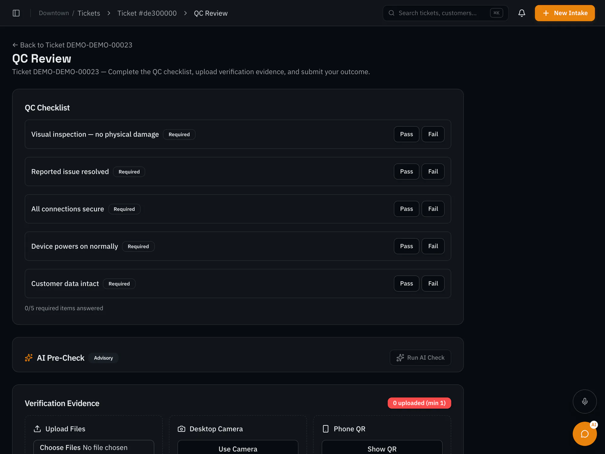Click the QC Checklist heading
The height and width of the screenshot is (454, 605).
point(47,108)
